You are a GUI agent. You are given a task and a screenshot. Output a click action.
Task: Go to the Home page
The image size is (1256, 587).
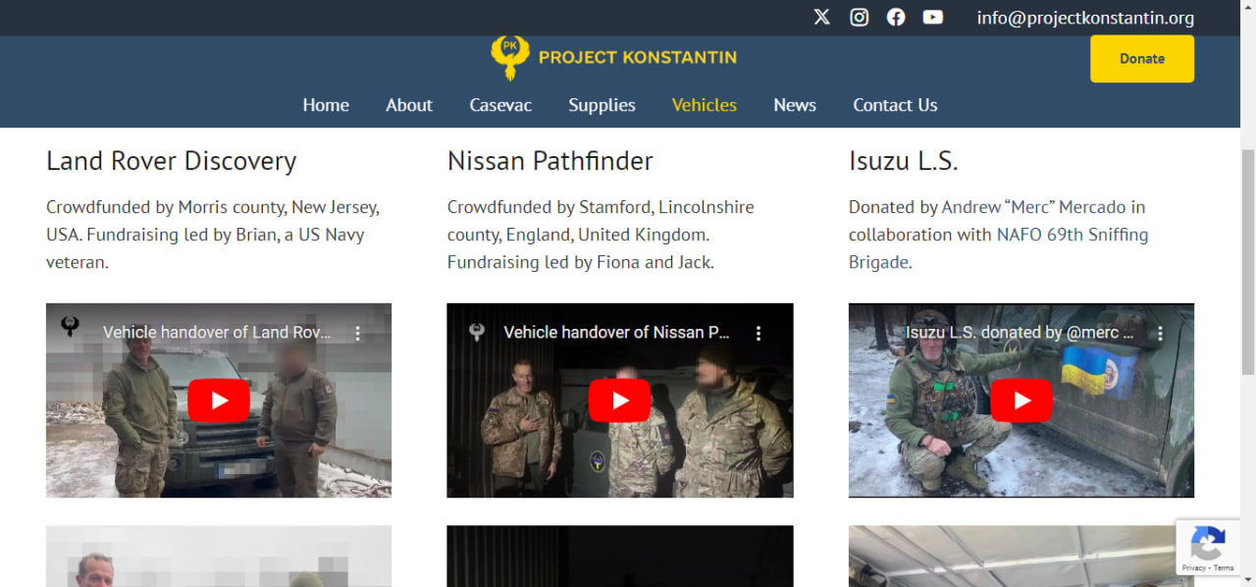pyautogui.click(x=326, y=105)
